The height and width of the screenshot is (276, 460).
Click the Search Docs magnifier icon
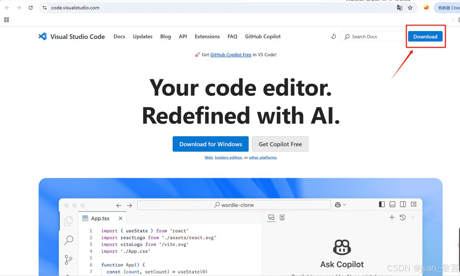[x=347, y=36]
